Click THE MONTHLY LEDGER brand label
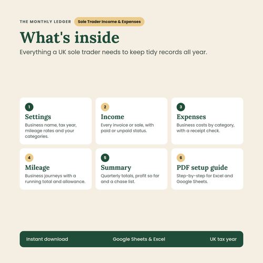This screenshot has width=263, height=263. tap(45, 22)
